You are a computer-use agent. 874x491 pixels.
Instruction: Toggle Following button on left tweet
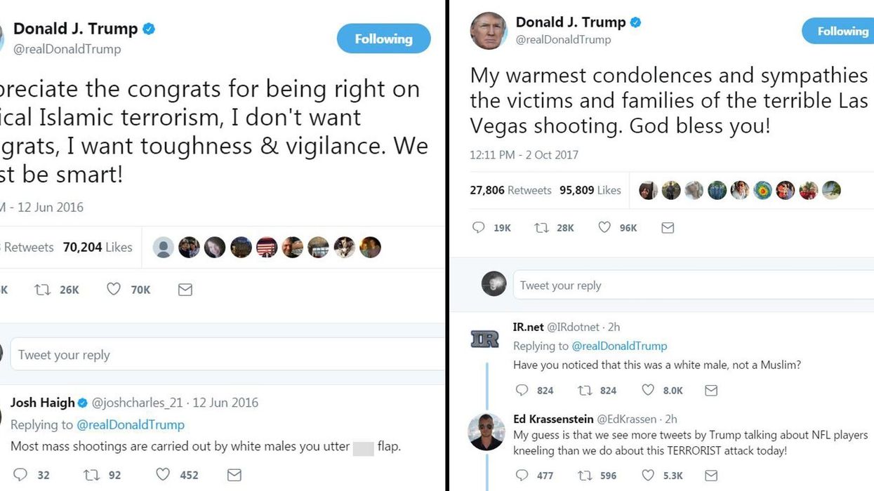click(x=383, y=39)
